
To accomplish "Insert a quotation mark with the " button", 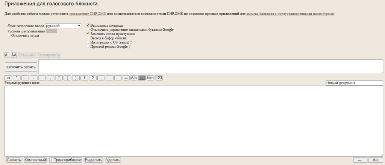I will [17, 78].
